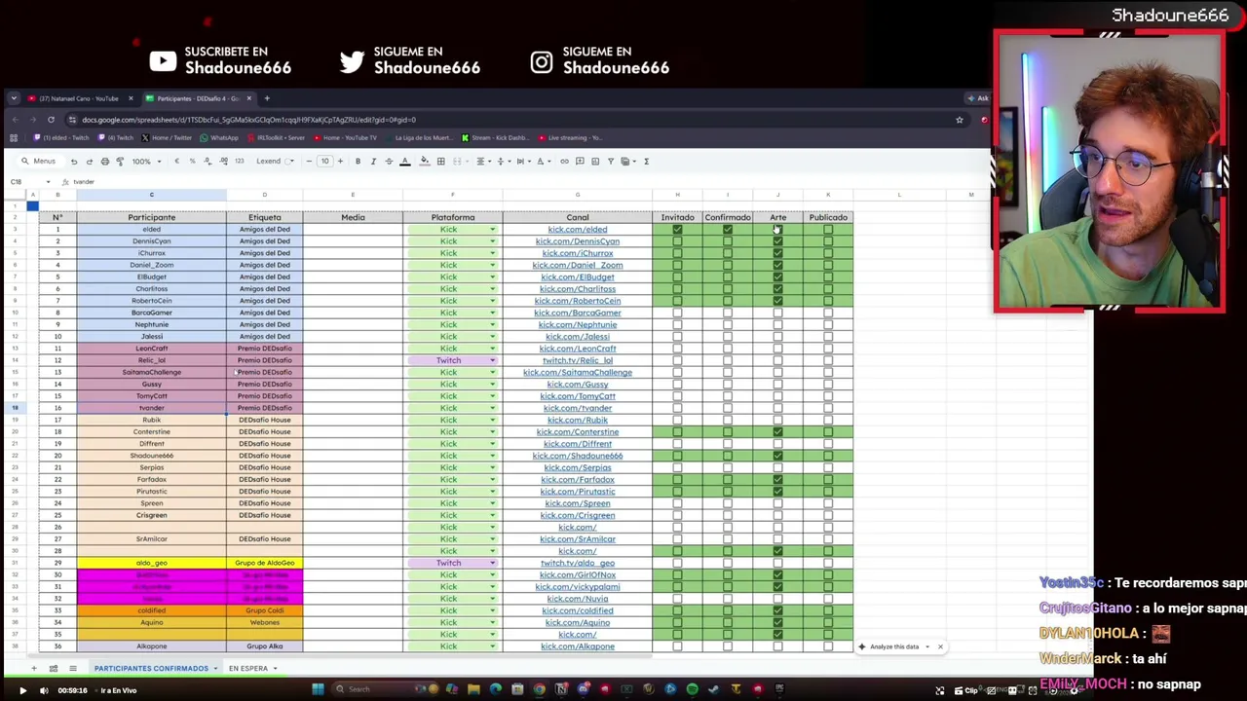
Task: Toggle the Confirmado checkbox for eIded
Action: coord(728,230)
